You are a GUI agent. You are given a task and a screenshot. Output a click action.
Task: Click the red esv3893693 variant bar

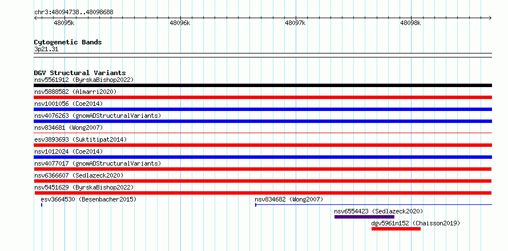click(263, 145)
